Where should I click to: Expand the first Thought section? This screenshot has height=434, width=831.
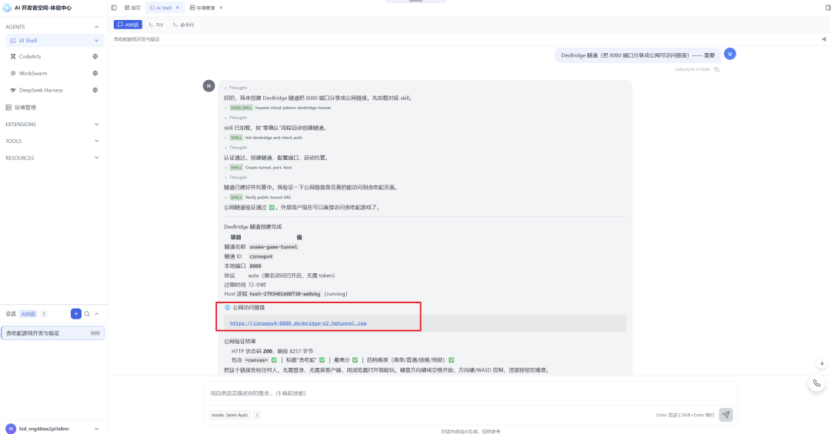tap(236, 88)
